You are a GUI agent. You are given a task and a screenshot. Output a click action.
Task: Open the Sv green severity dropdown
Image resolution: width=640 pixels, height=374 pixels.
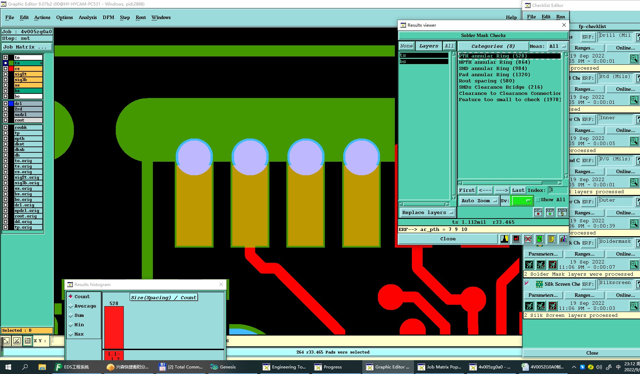pyautogui.click(x=522, y=201)
